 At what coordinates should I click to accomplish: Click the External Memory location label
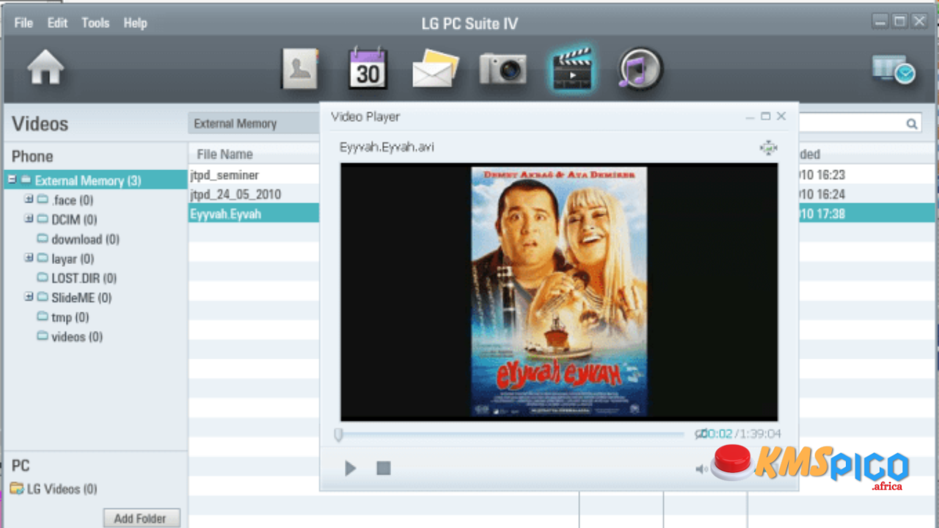pos(235,124)
